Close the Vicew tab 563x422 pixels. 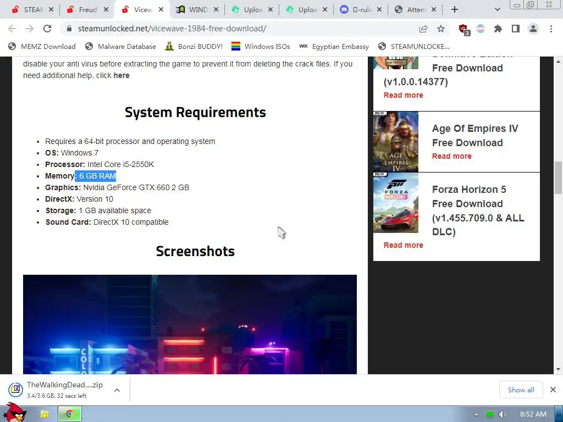click(161, 10)
